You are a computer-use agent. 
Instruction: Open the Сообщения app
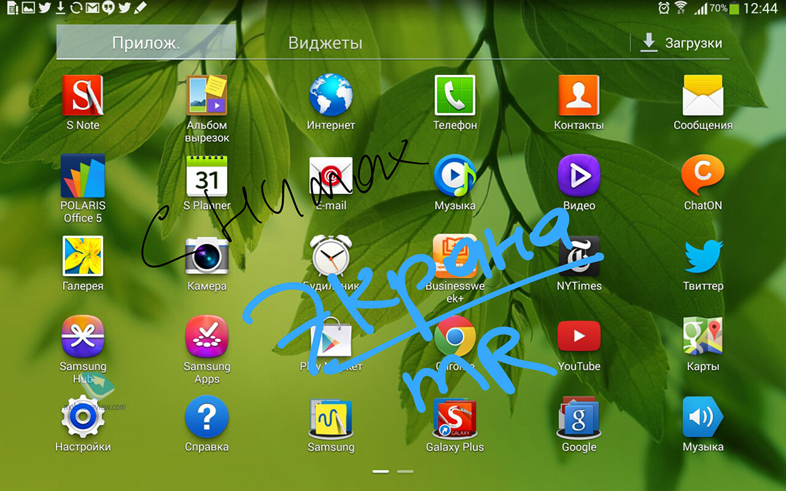point(703,96)
